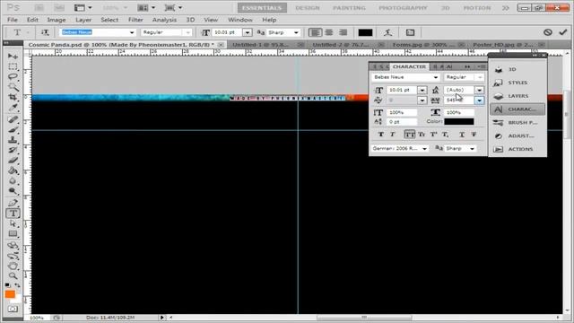Toggle All Caps in Character panel
The height and width of the screenshot is (323, 574).
tap(409, 135)
